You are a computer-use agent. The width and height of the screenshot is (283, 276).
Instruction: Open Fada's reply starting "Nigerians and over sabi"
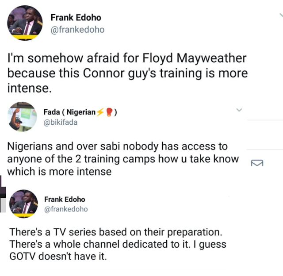click(123, 159)
